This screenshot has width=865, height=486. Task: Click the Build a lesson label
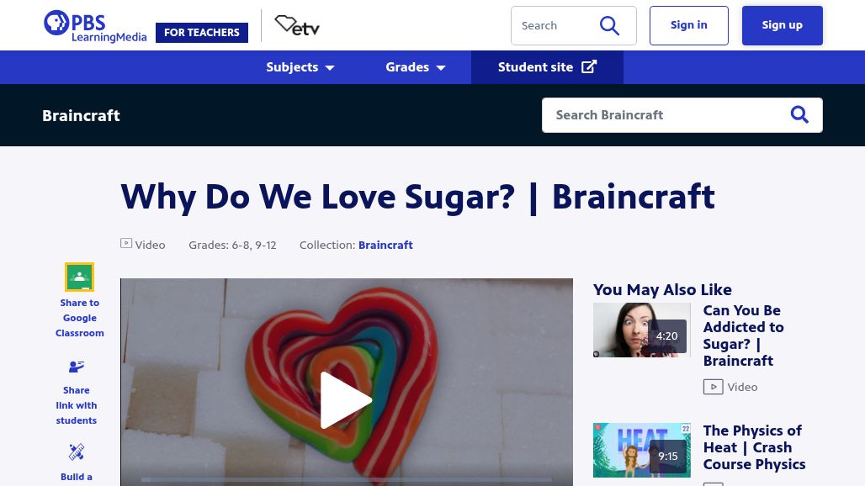click(x=76, y=478)
